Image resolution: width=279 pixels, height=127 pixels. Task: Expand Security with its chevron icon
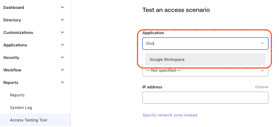coord(62,58)
